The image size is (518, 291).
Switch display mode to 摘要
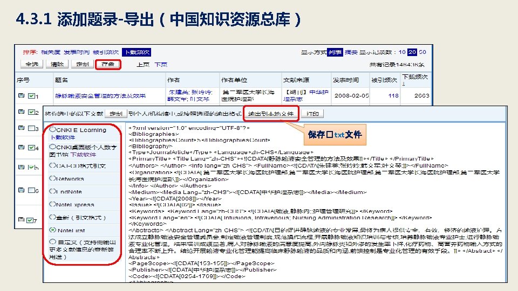(351, 52)
